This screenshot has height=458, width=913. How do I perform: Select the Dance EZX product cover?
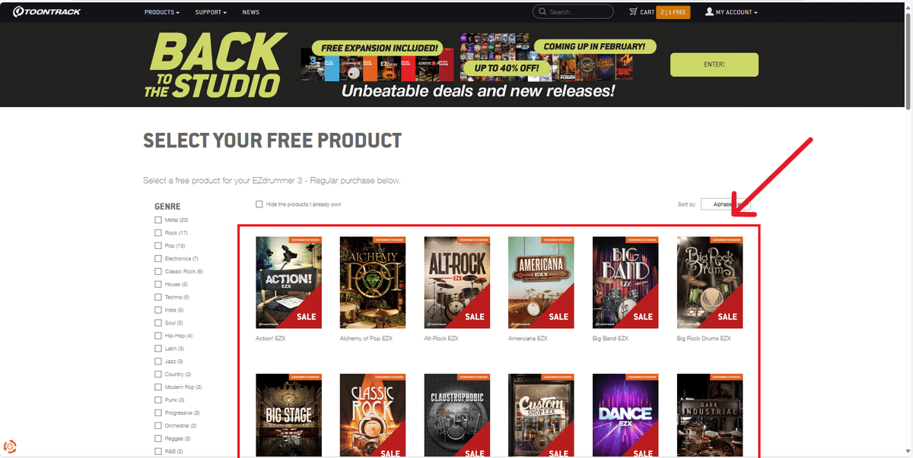[x=625, y=415]
